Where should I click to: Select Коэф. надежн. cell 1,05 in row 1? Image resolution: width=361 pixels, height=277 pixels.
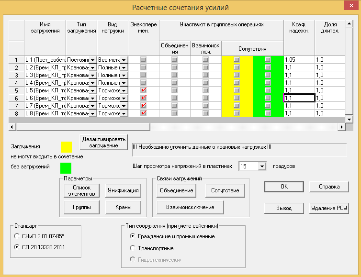[x=299, y=60]
